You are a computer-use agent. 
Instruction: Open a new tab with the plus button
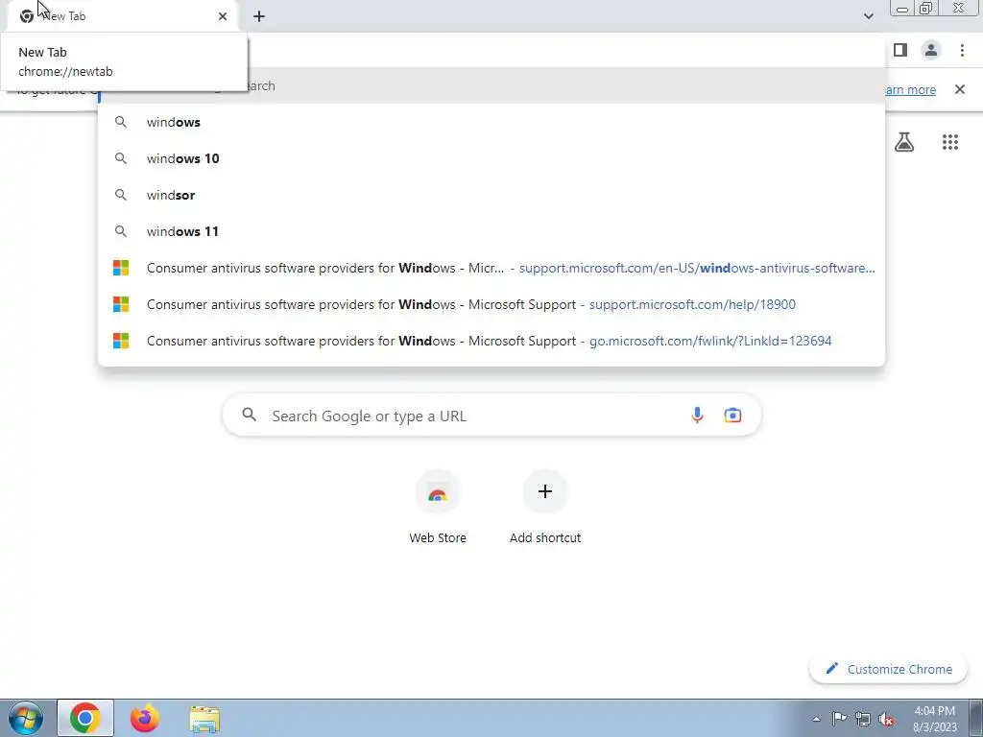(x=259, y=16)
